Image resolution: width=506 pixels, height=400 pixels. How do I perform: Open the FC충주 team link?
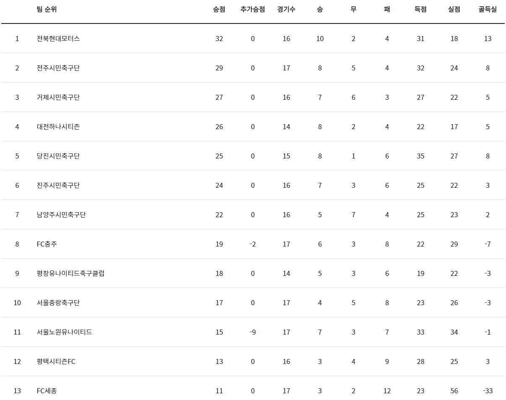click(x=47, y=244)
